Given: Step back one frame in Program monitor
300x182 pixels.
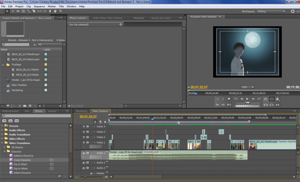Looking at the screenshot, I should (241, 99).
